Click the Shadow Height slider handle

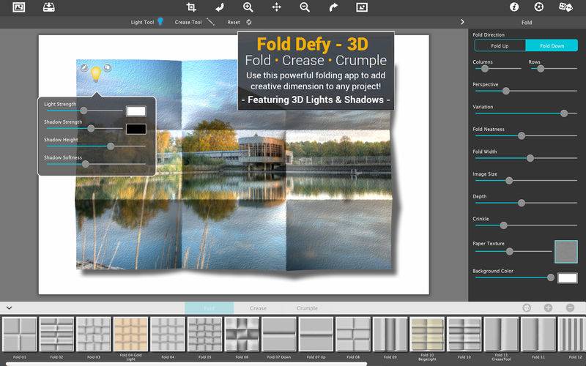pyautogui.click(x=111, y=146)
